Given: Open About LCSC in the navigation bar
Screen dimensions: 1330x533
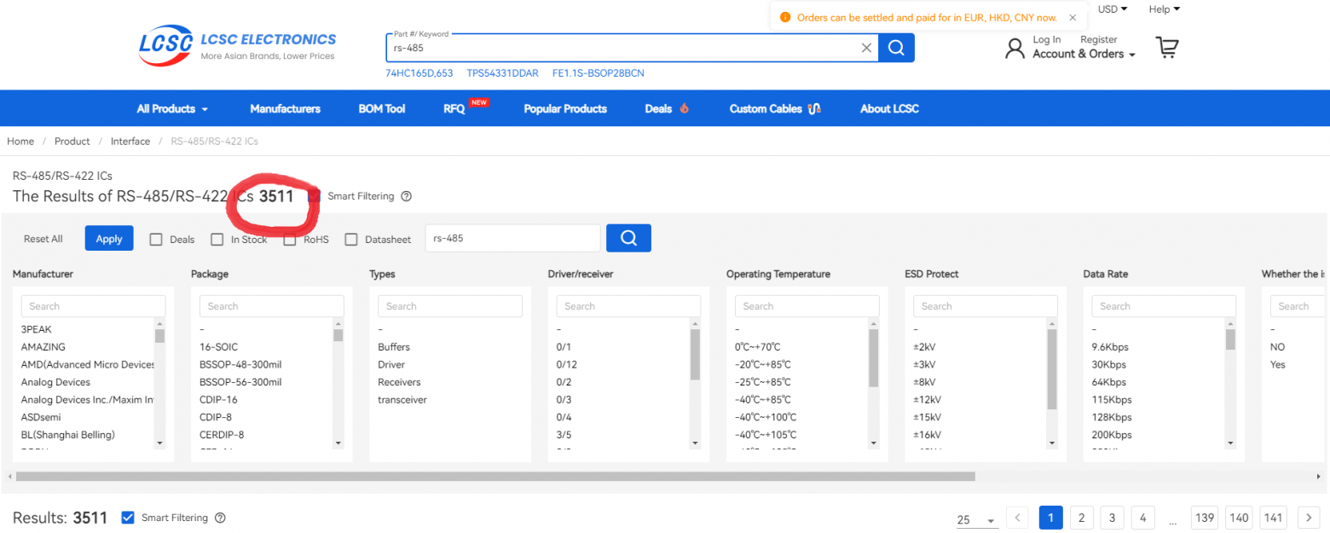Looking at the screenshot, I should tap(889, 108).
